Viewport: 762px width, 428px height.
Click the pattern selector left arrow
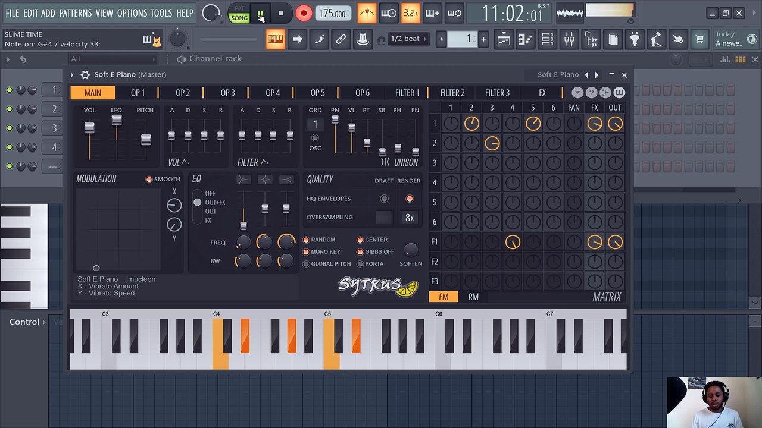[441, 39]
